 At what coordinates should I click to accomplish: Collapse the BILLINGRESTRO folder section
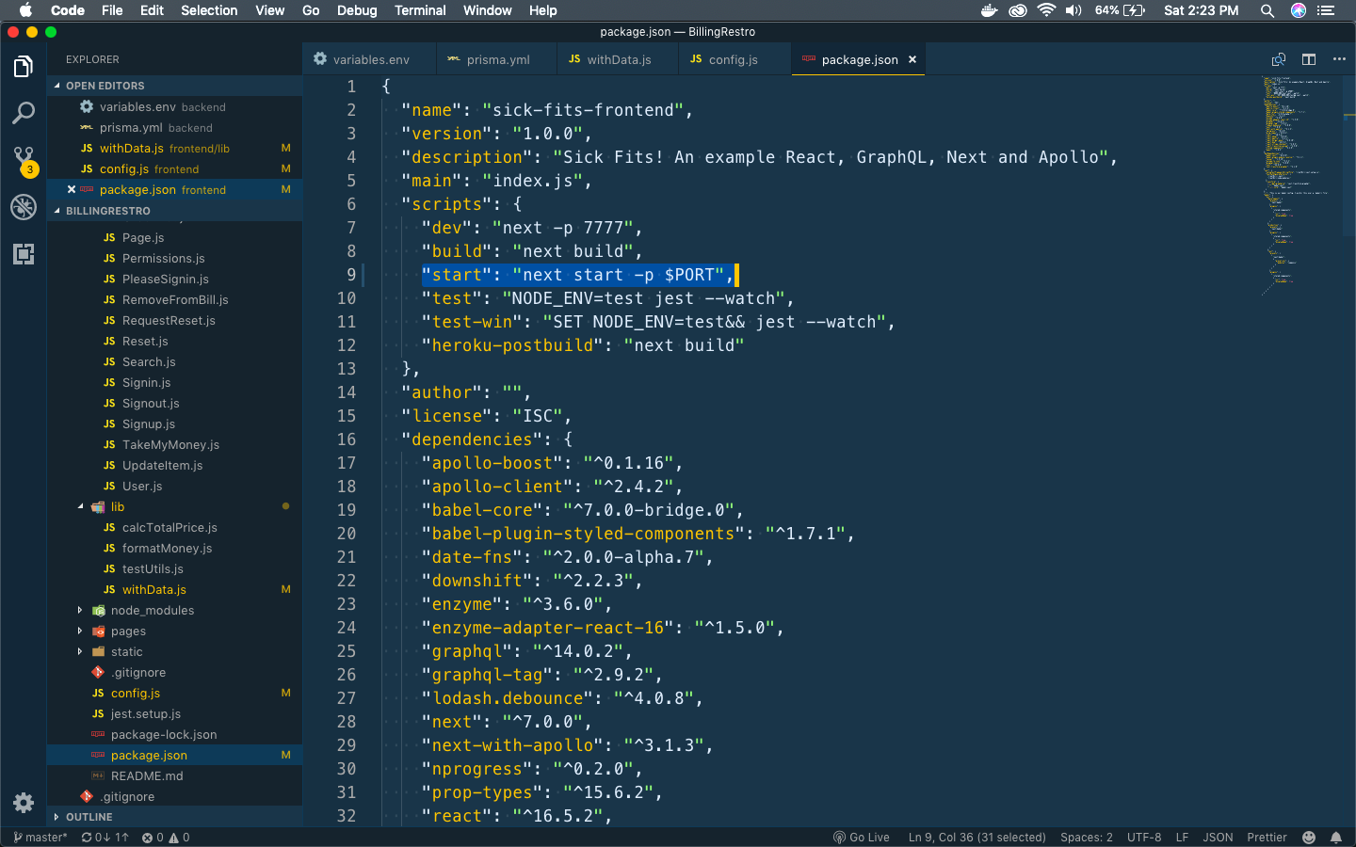[174, 211]
